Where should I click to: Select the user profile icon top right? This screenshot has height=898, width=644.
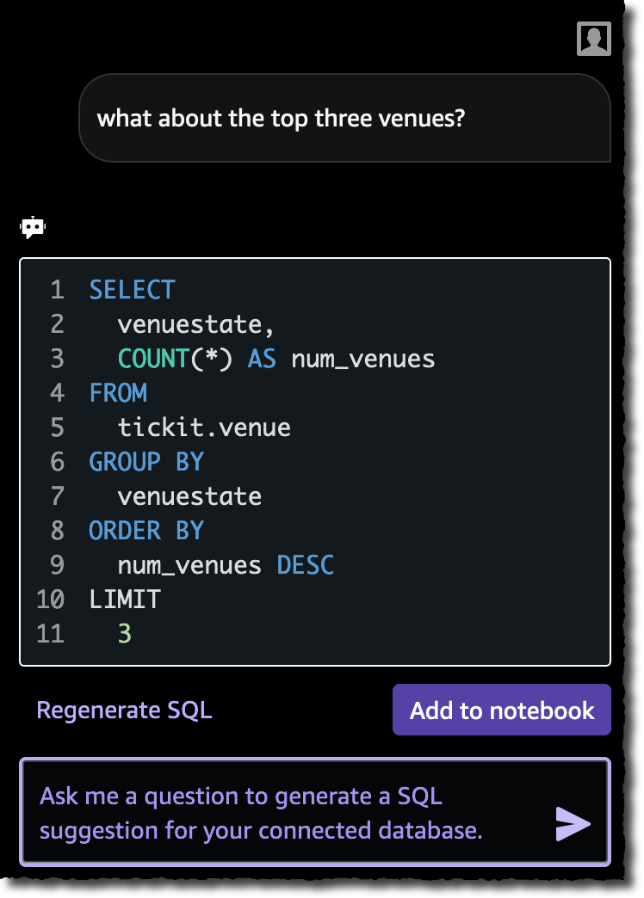[594, 38]
